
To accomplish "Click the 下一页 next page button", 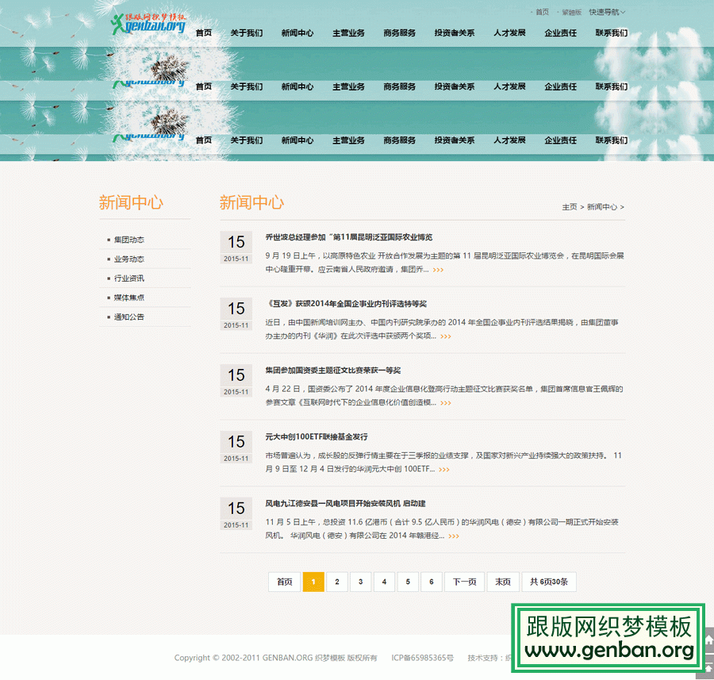I will (464, 582).
